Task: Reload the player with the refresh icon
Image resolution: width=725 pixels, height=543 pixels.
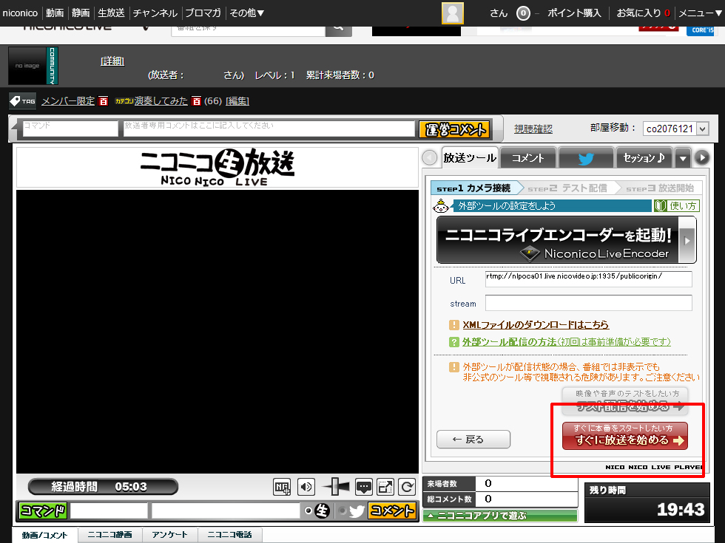Action: 407,487
